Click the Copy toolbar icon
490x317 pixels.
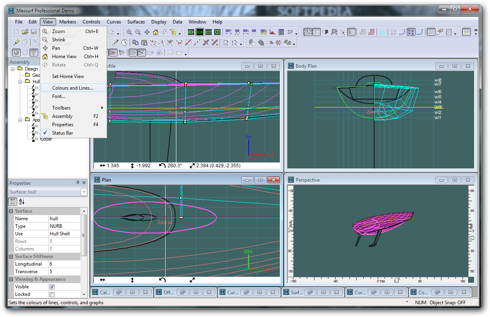pos(135,42)
